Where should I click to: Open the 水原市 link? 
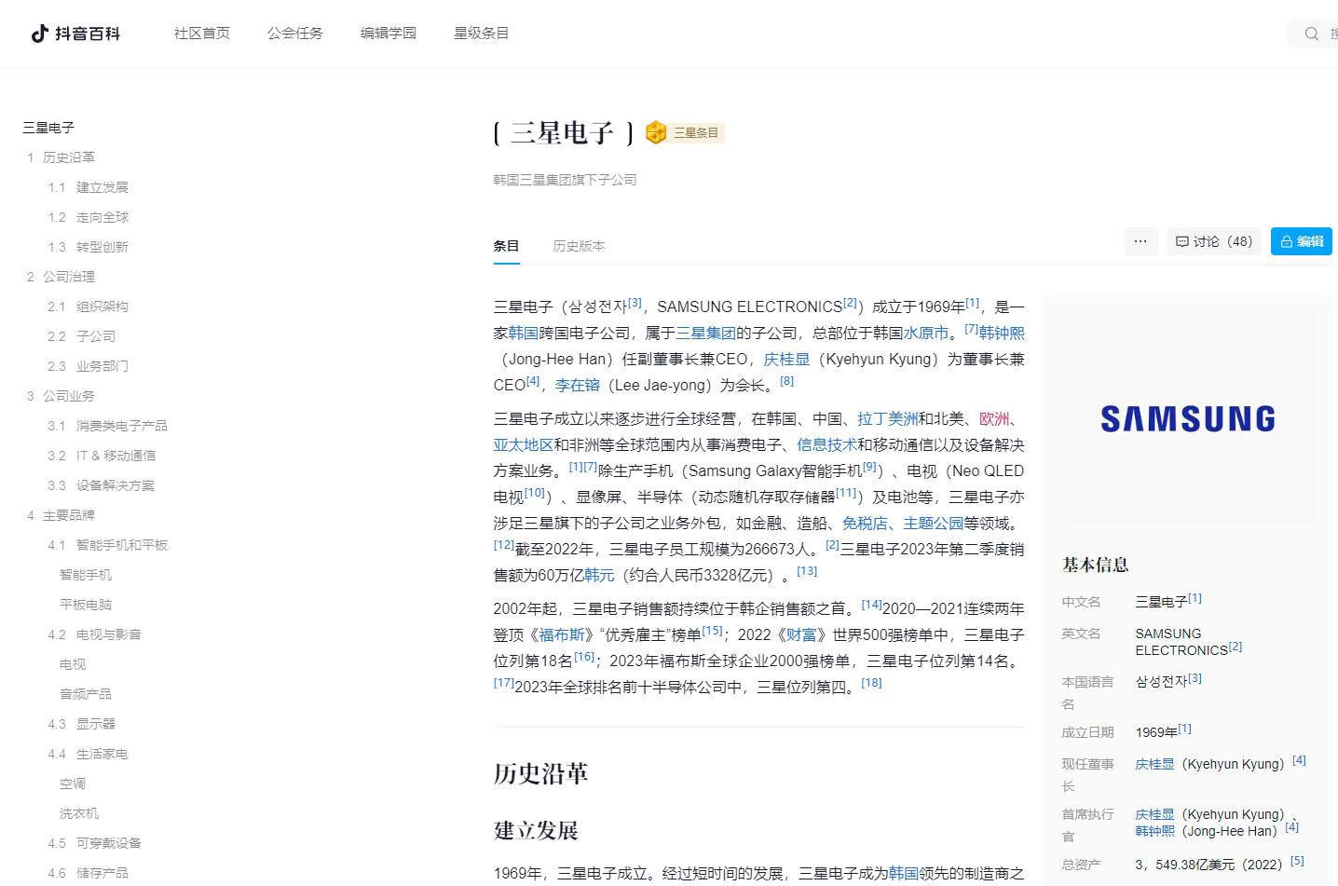(x=926, y=333)
